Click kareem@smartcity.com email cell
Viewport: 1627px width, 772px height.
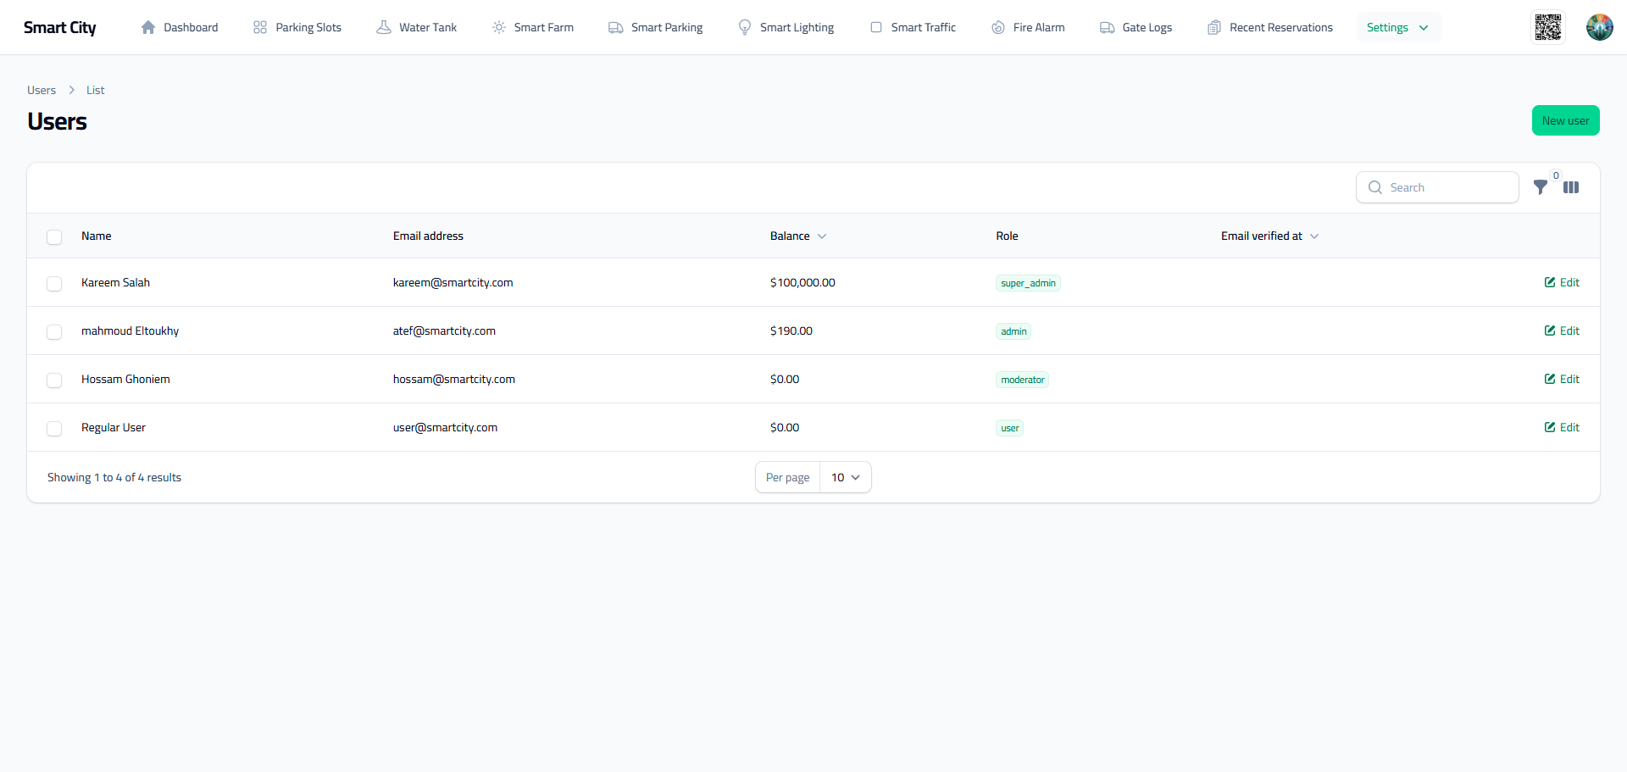[453, 282]
